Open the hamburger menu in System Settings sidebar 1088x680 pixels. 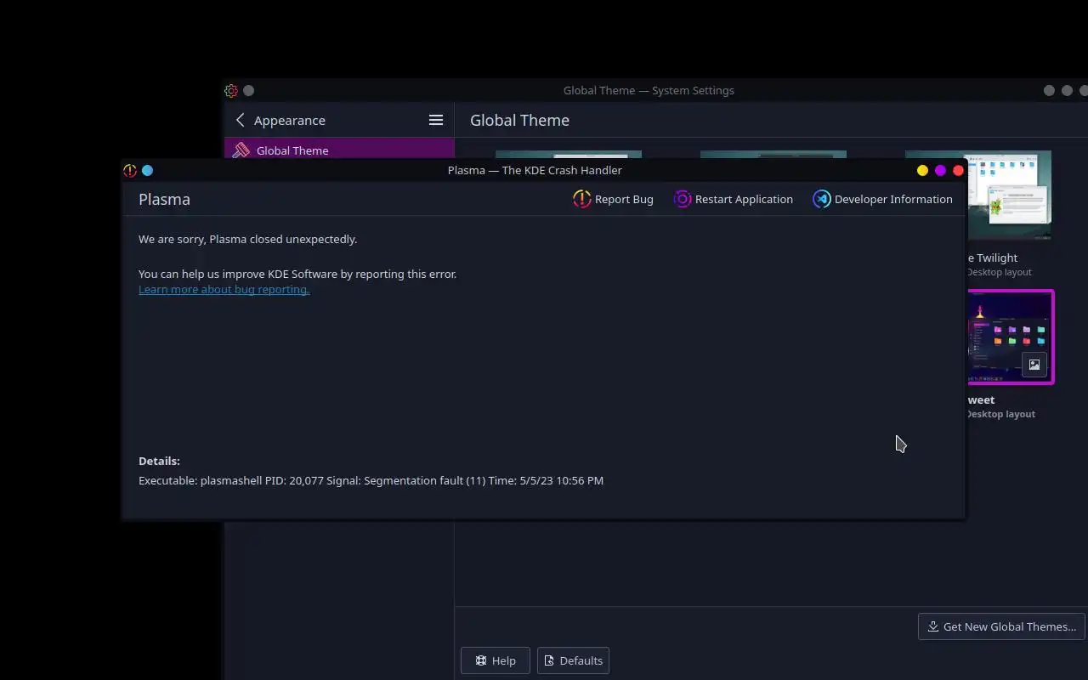click(436, 120)
